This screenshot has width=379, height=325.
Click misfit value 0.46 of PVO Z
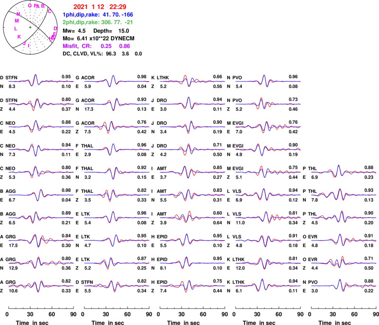coord(293,109)
